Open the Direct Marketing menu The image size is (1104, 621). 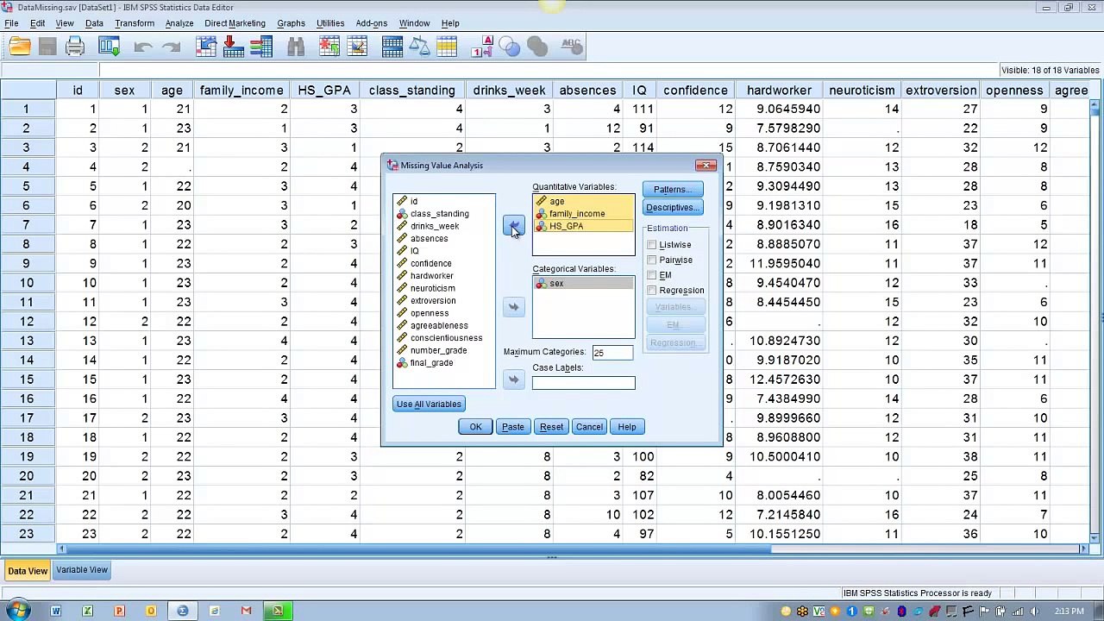(x=235, y=23)
